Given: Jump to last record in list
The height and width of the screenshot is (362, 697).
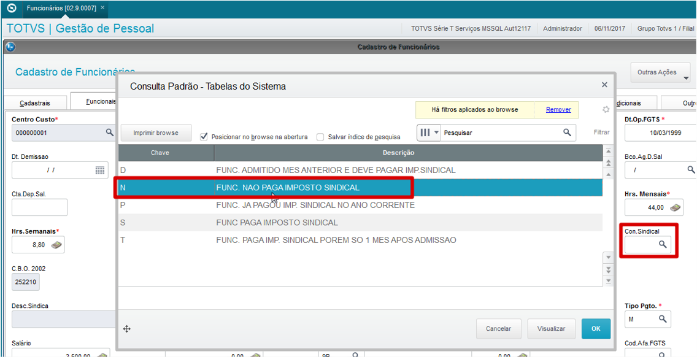Looking at the screenshot, I should pos(609,281).
